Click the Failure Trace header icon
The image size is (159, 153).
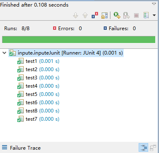[5, 147]
